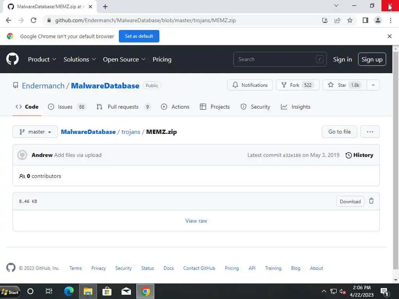The width and height of the screenshot is (399, 299).
Task: Open new browser tab with plus
Action: 105,7
